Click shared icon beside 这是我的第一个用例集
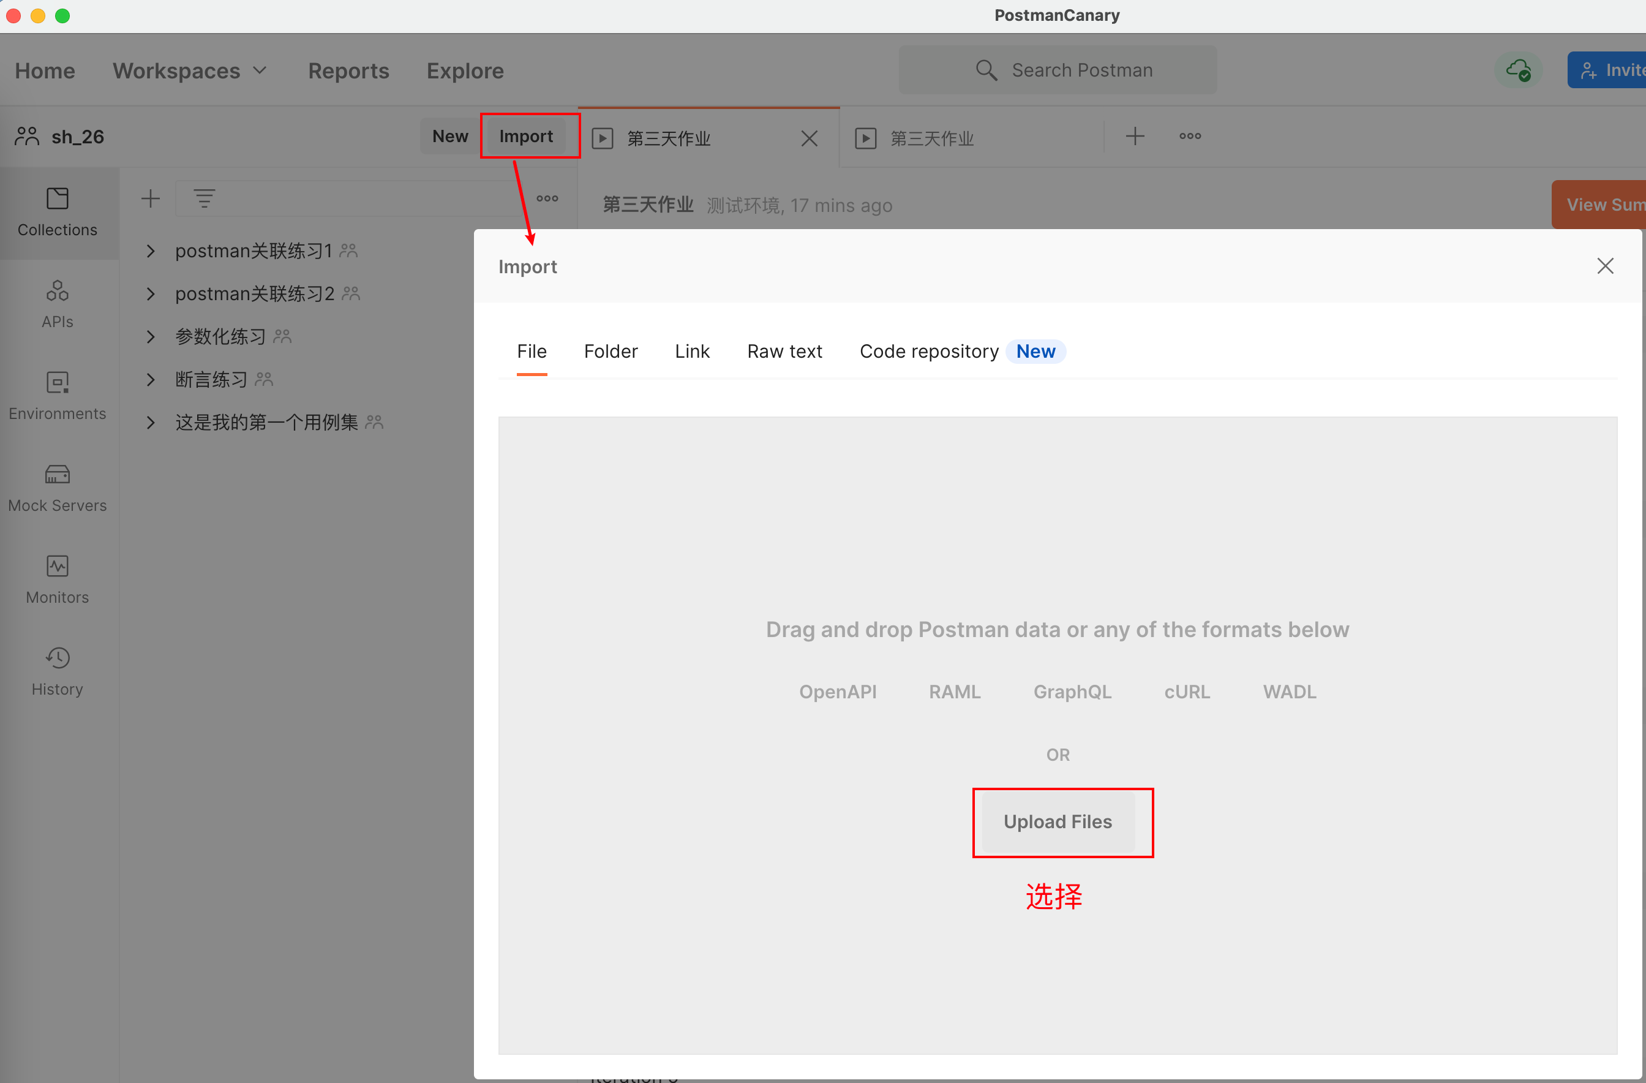The width and height of the screenshot is (1646, 1083). pos(374,422)
